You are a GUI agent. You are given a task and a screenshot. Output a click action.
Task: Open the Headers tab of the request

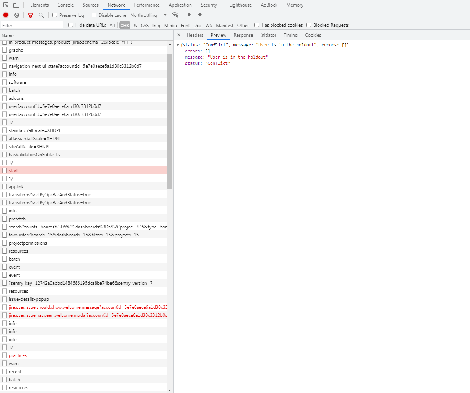click(x=195, y=35)
